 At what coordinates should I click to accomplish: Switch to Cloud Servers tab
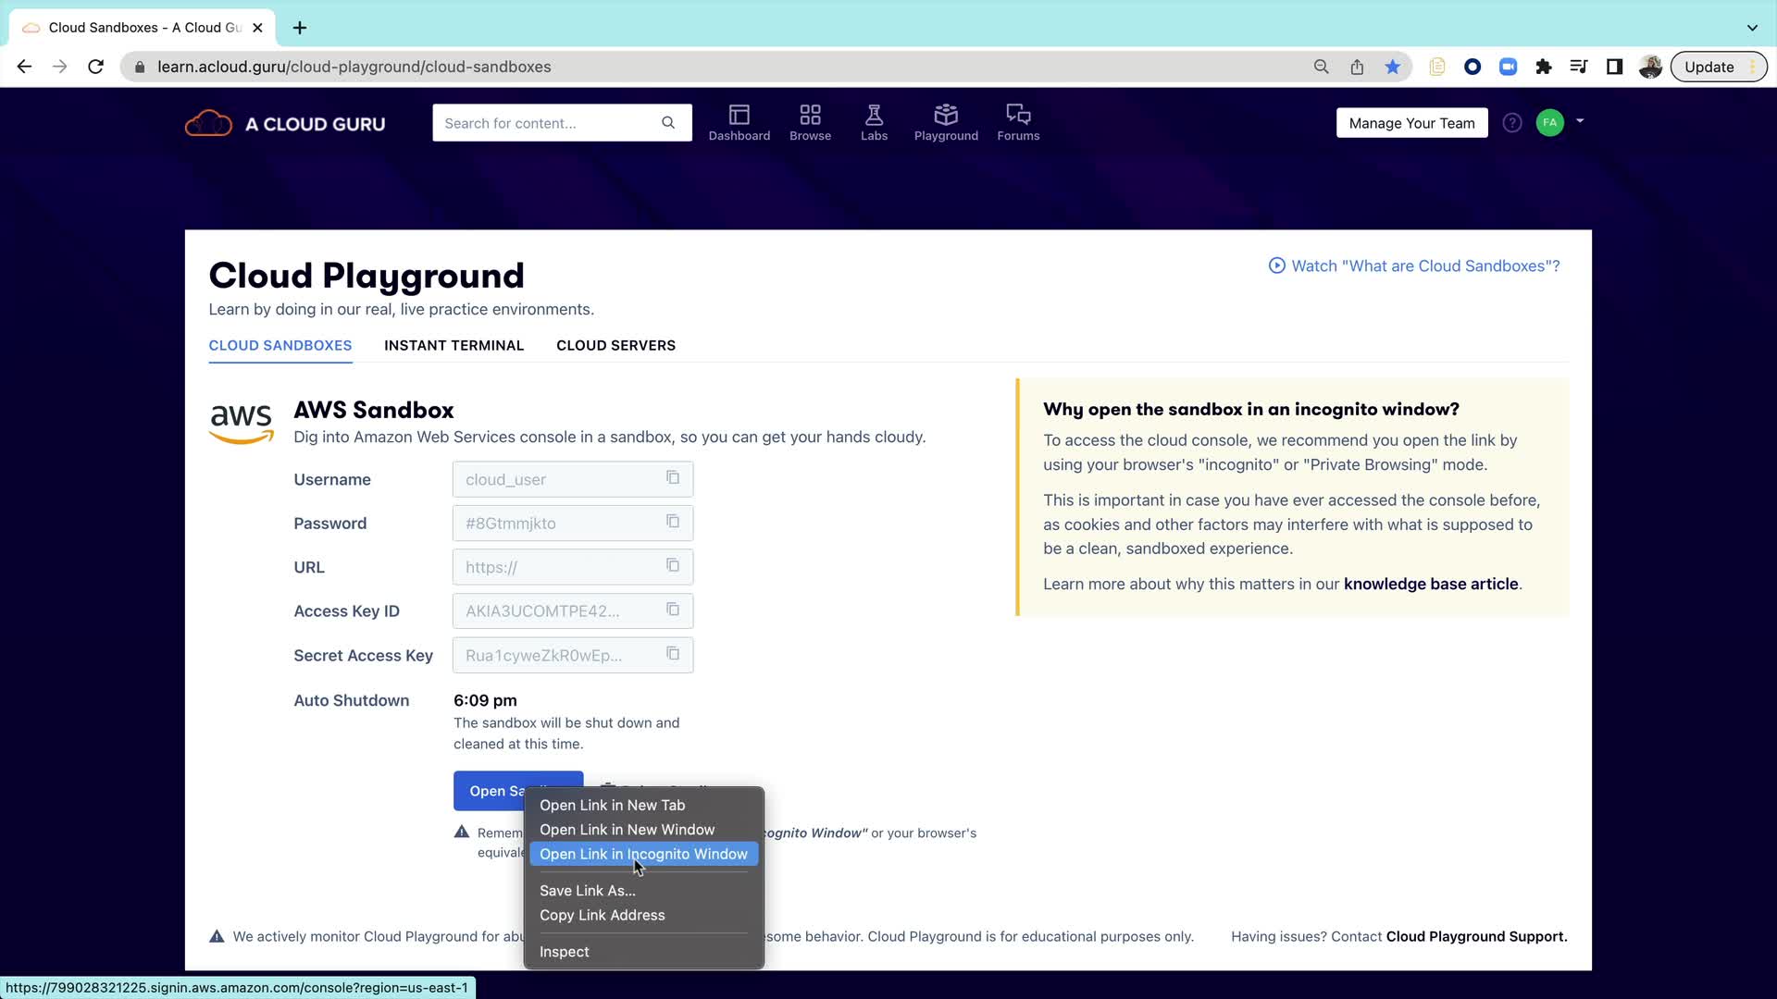pyautogui.click(x=615, y=345)
